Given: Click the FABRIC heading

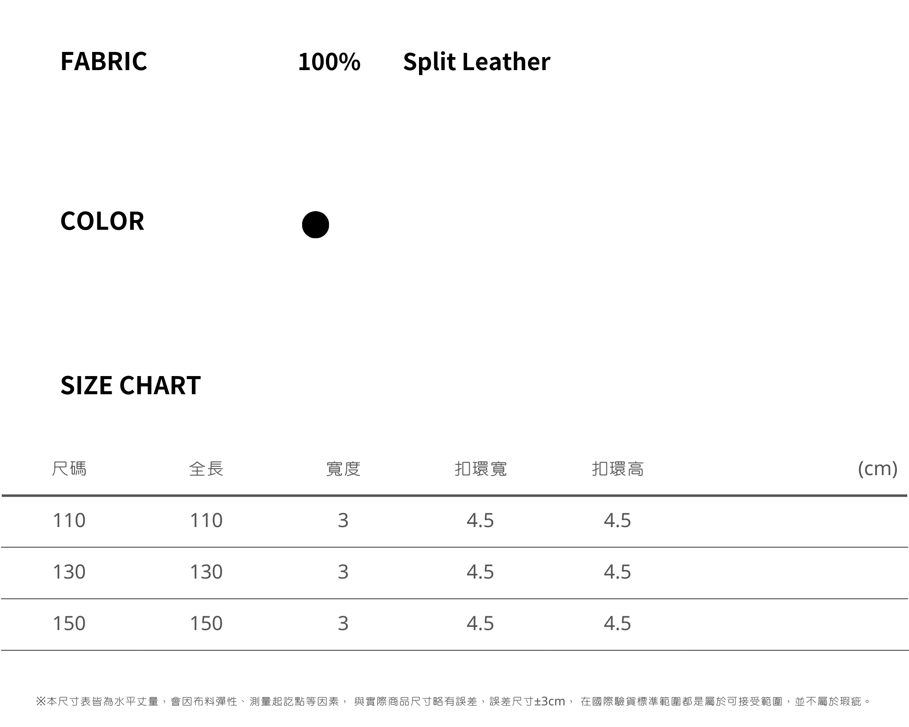Looking at the screenshot, I should [104, 61].
